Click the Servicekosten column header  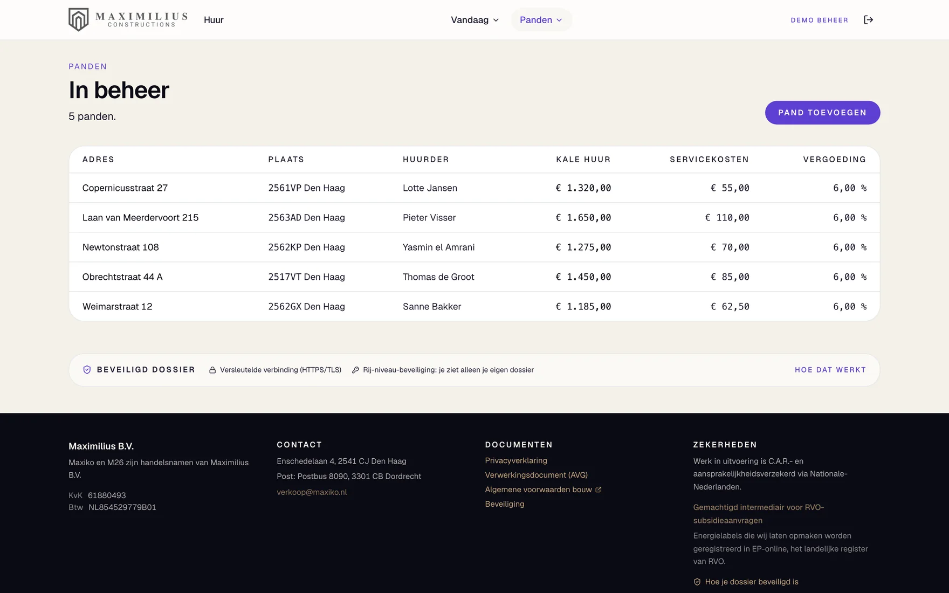pyautogui.click(x=709, y=160)
